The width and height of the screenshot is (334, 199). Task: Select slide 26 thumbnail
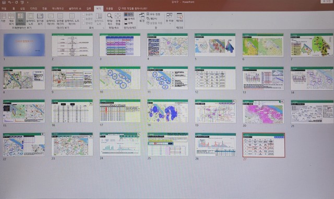[x=215, y=145]
